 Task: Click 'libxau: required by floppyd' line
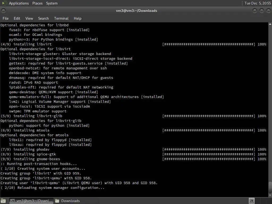50,145
